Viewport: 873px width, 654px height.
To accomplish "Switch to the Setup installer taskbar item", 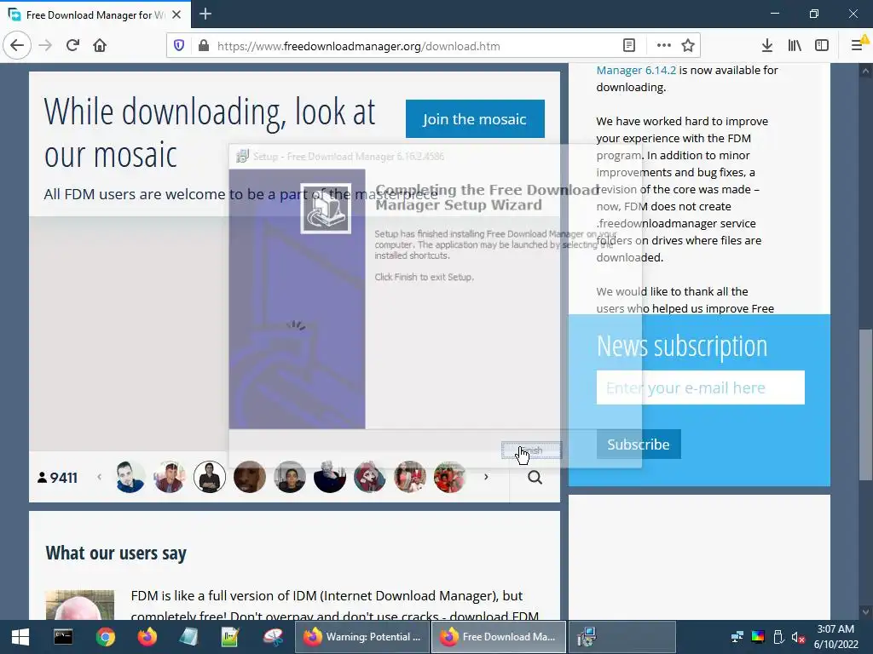I will 622,637.
